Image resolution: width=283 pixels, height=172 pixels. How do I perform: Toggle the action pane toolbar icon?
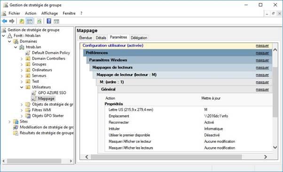[56, 21]
